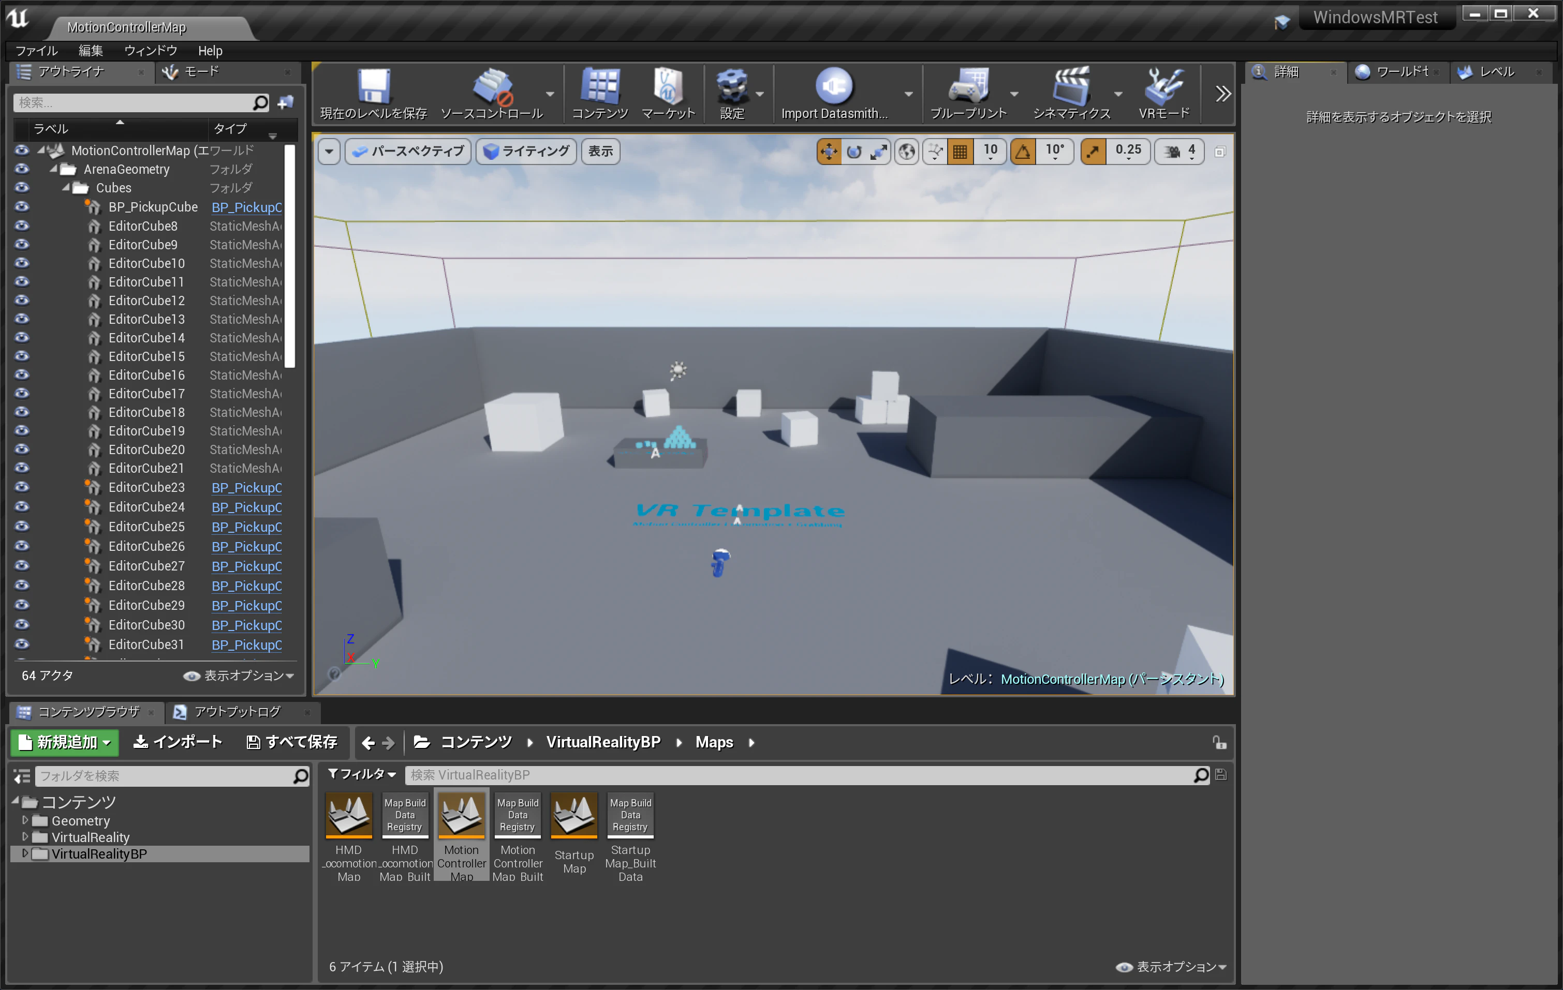
Task: Click the MotionControllerMap level link
Action: [x=1112, y=679]
